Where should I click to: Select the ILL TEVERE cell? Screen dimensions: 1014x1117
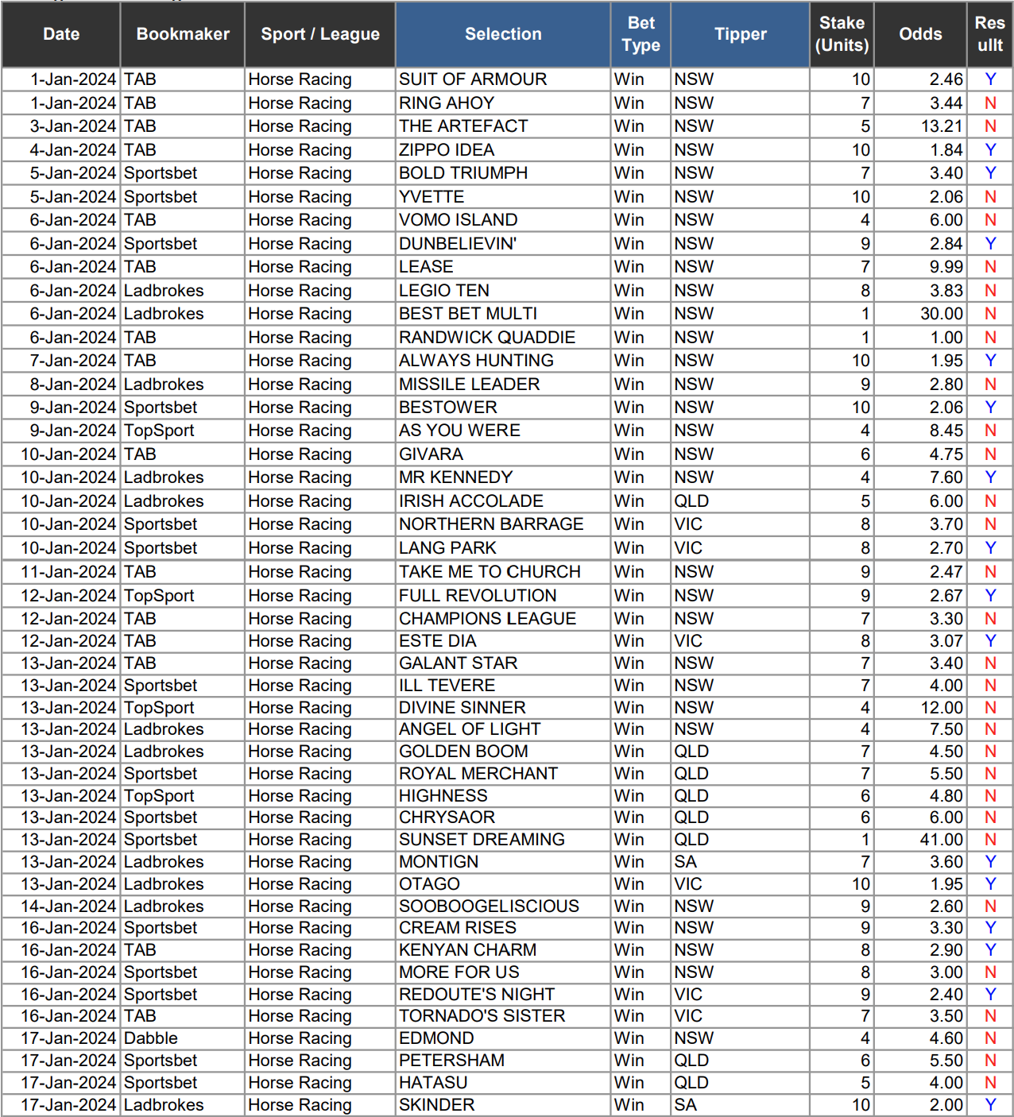[x=503, y=686]
